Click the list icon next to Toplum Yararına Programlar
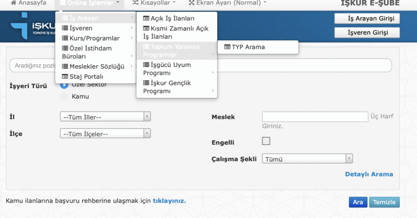 [146, 46]
